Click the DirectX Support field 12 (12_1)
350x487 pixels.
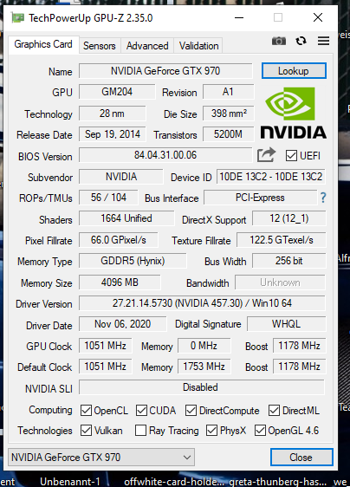click(289, 218)
